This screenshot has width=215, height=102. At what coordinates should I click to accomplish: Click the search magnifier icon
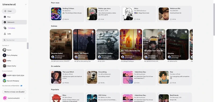point(5,40)
